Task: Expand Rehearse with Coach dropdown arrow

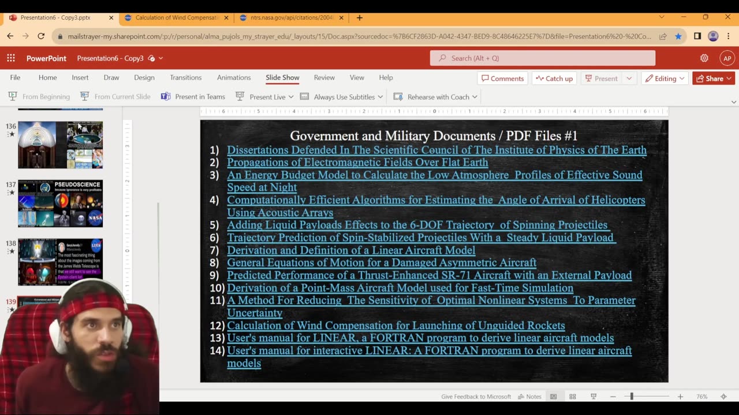Action: [475, 97]
